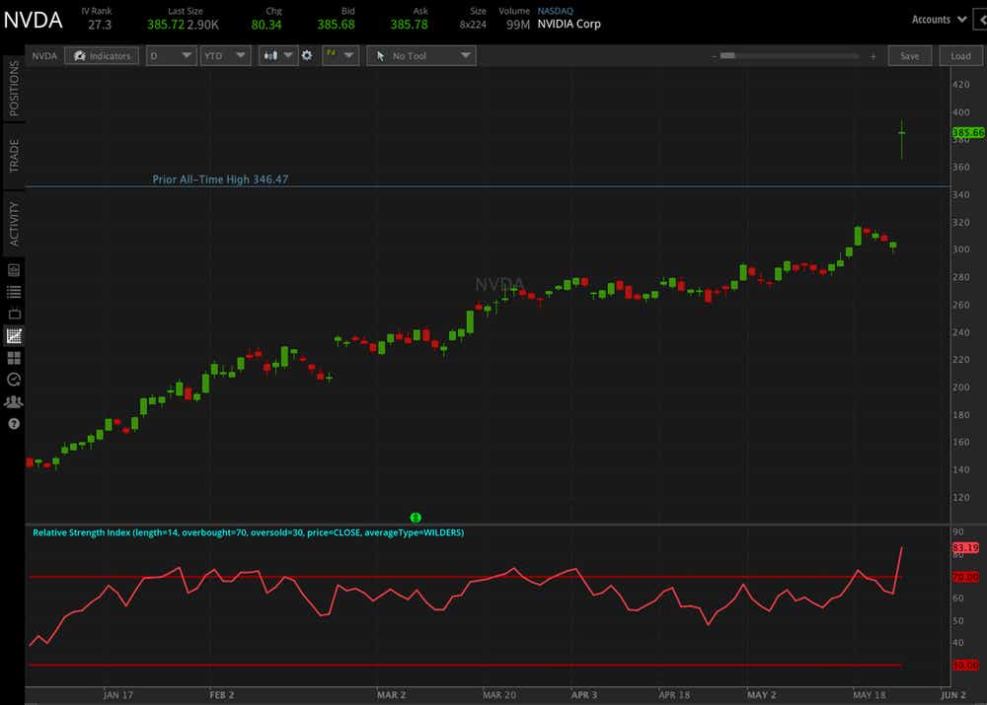
Task: Open the live TV media icon in sidebar
Action: (13, 314)
